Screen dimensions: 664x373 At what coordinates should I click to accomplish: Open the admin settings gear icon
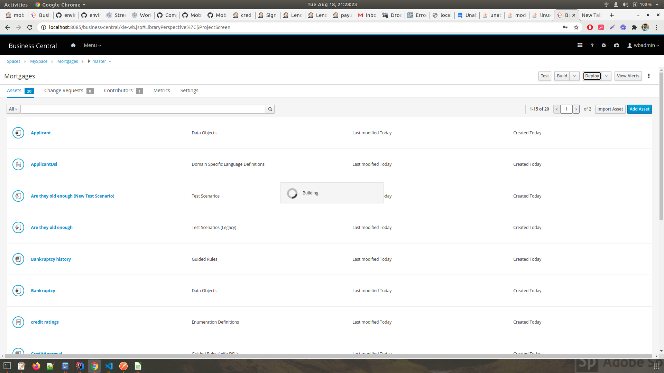point(604,45)
